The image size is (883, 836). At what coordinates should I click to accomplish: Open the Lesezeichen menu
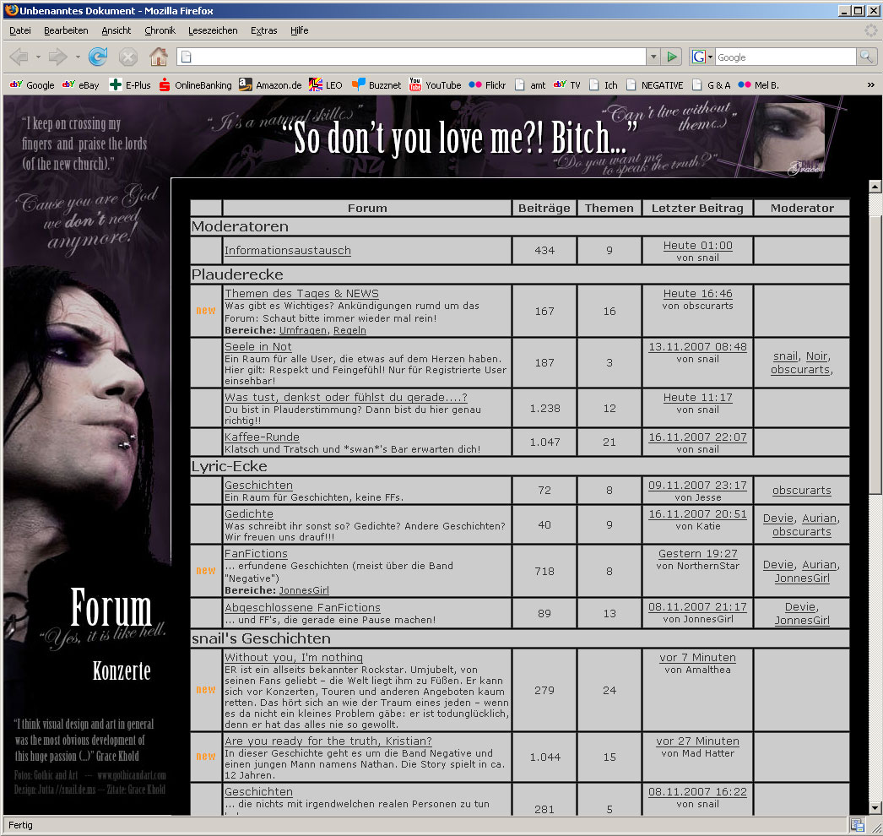coord(213,30)
